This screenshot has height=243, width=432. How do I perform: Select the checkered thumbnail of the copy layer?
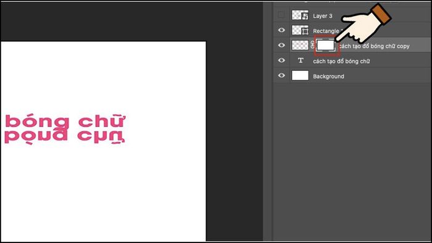tap(300, 45)
